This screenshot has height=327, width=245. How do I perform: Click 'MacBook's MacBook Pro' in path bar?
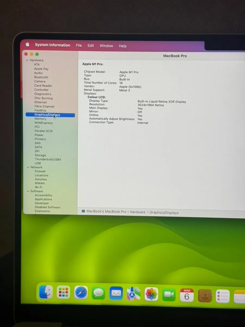point(106,211)
